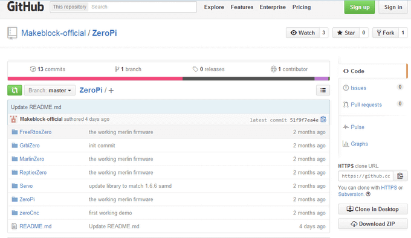Click the Subversion help question icon

coord(368,194)
